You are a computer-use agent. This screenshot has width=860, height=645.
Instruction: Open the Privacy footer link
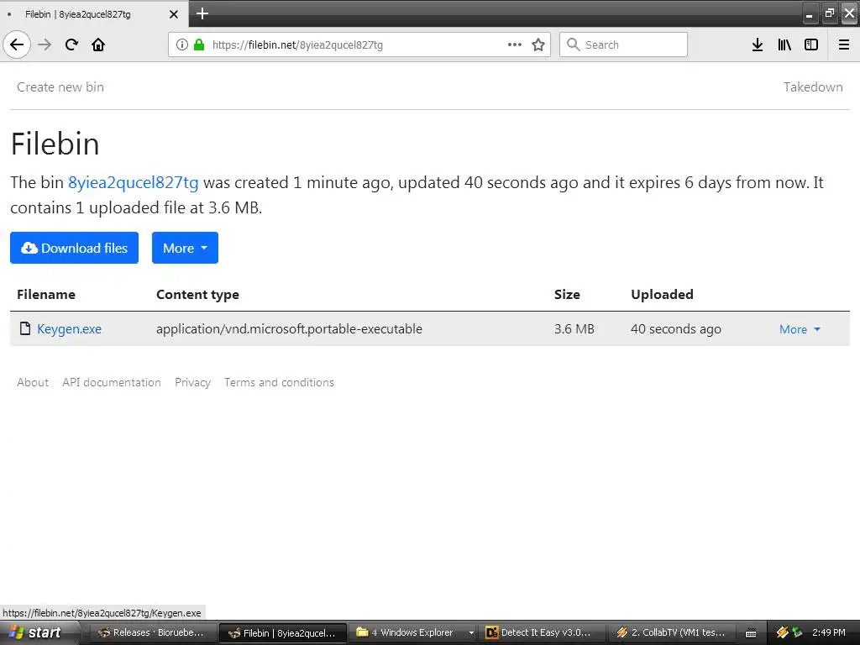tap(192, 382)
